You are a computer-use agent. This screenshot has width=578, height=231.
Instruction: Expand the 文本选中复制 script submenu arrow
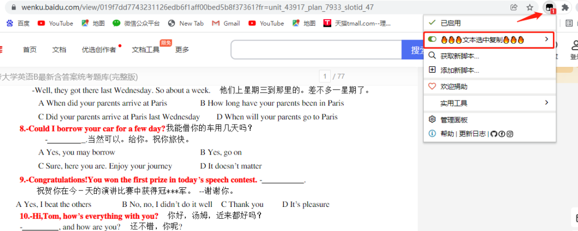pos(546,40)
